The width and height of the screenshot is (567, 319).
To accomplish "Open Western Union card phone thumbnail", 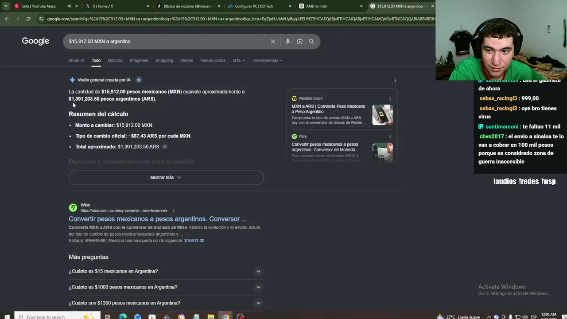I will click(x=382, y=115).
